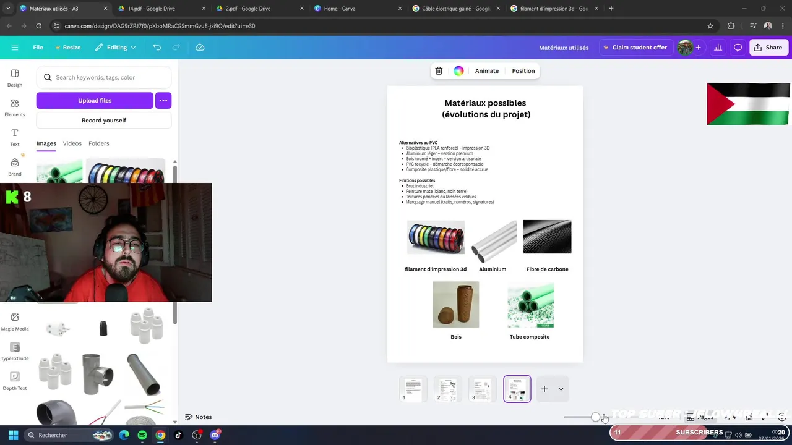792x445 pixels.
Task: Click the Animate button
Action: (x=487, y=71)
